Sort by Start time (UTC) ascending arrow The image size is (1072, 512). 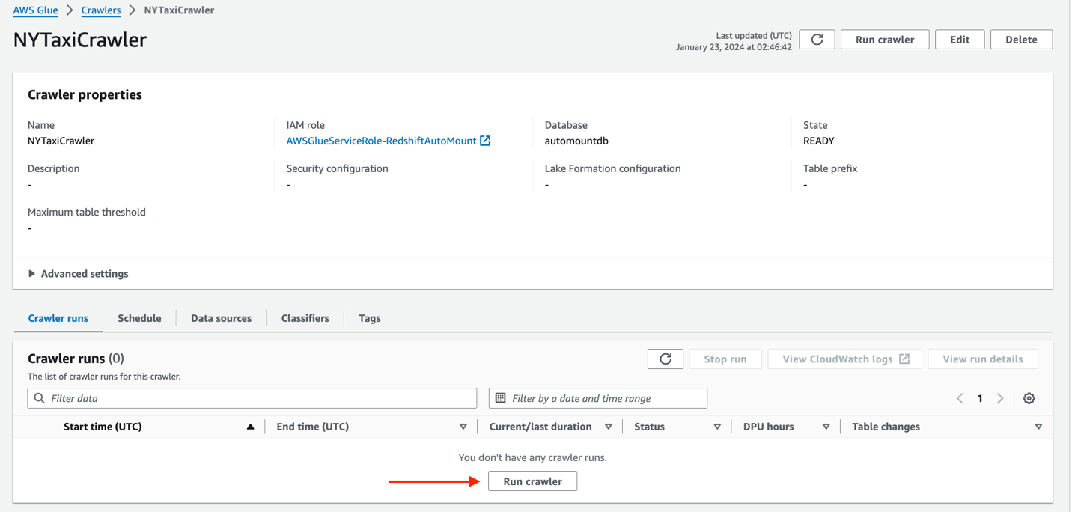pyautogui.click(x=251, y=427)
